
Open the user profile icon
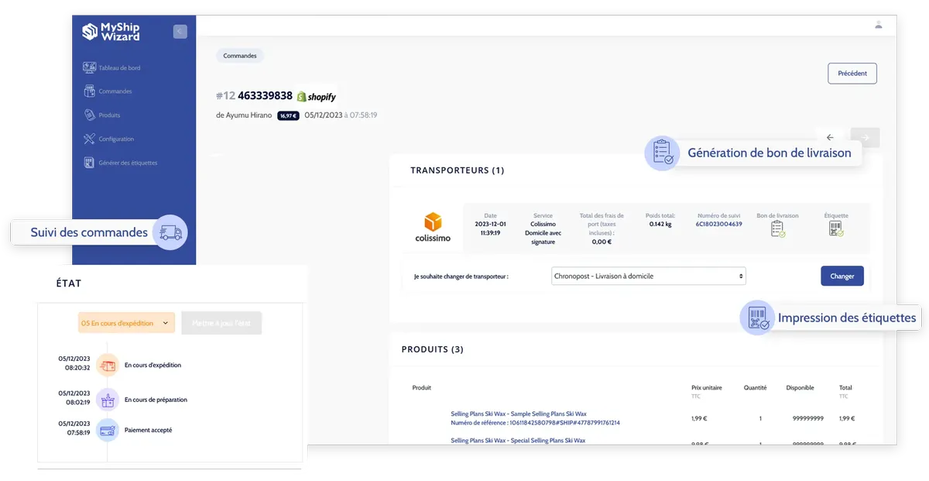pyautogui.click(x=879, y=25)
